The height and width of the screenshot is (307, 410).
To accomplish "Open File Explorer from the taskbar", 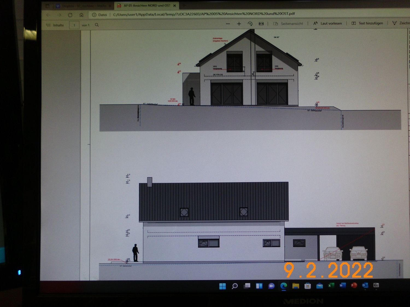I will click(295, 286).
